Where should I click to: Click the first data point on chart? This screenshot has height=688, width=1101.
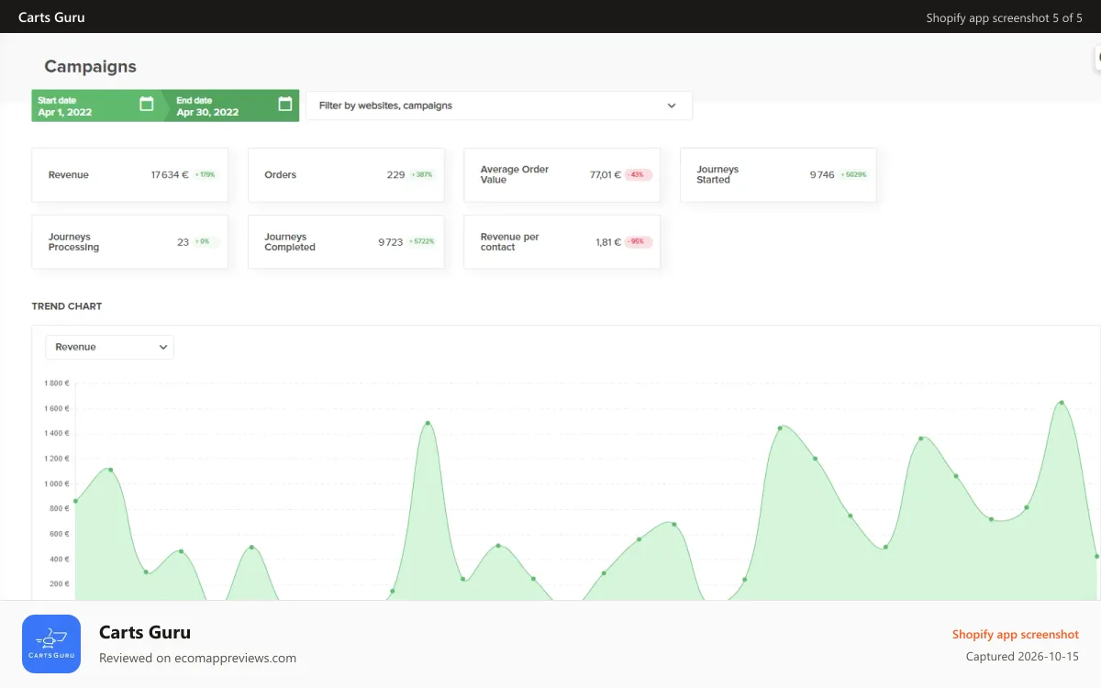tap(75, 501)
